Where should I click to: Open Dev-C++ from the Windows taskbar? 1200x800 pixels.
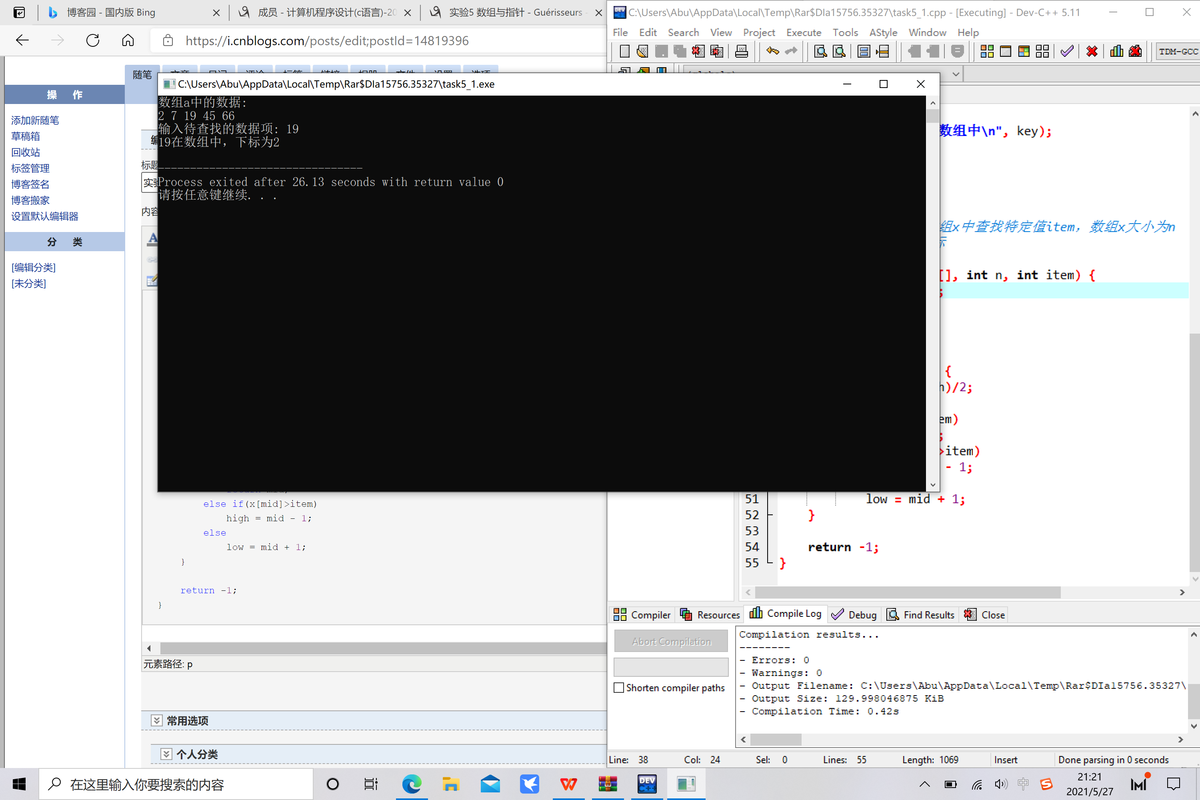(x=647, y=784)
